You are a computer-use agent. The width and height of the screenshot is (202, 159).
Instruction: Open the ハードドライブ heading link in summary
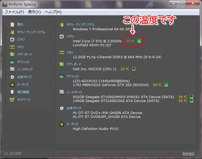(74, 92)
